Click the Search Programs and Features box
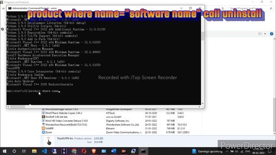 [251, 8]
